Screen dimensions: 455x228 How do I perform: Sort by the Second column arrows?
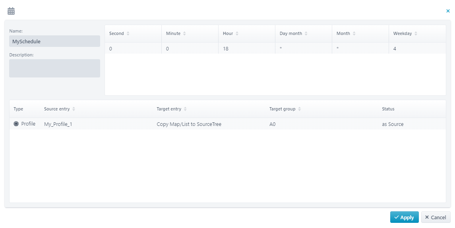pyautogui.click(x=128, y=34)
